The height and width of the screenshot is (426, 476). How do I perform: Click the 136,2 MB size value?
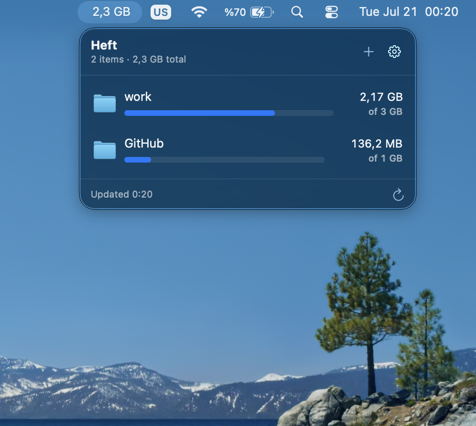coord(377,144)
